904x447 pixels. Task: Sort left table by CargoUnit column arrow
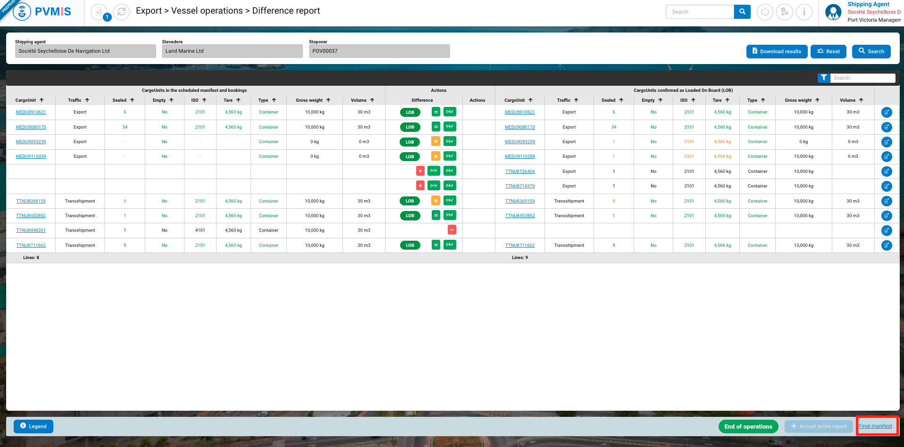click(x=42, y=100)
